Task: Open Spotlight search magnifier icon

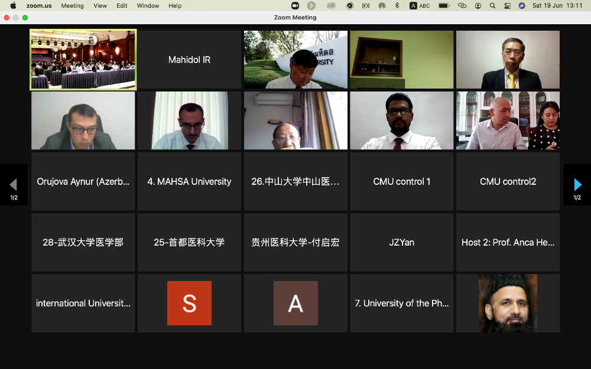Action: [x=492, y=5]
